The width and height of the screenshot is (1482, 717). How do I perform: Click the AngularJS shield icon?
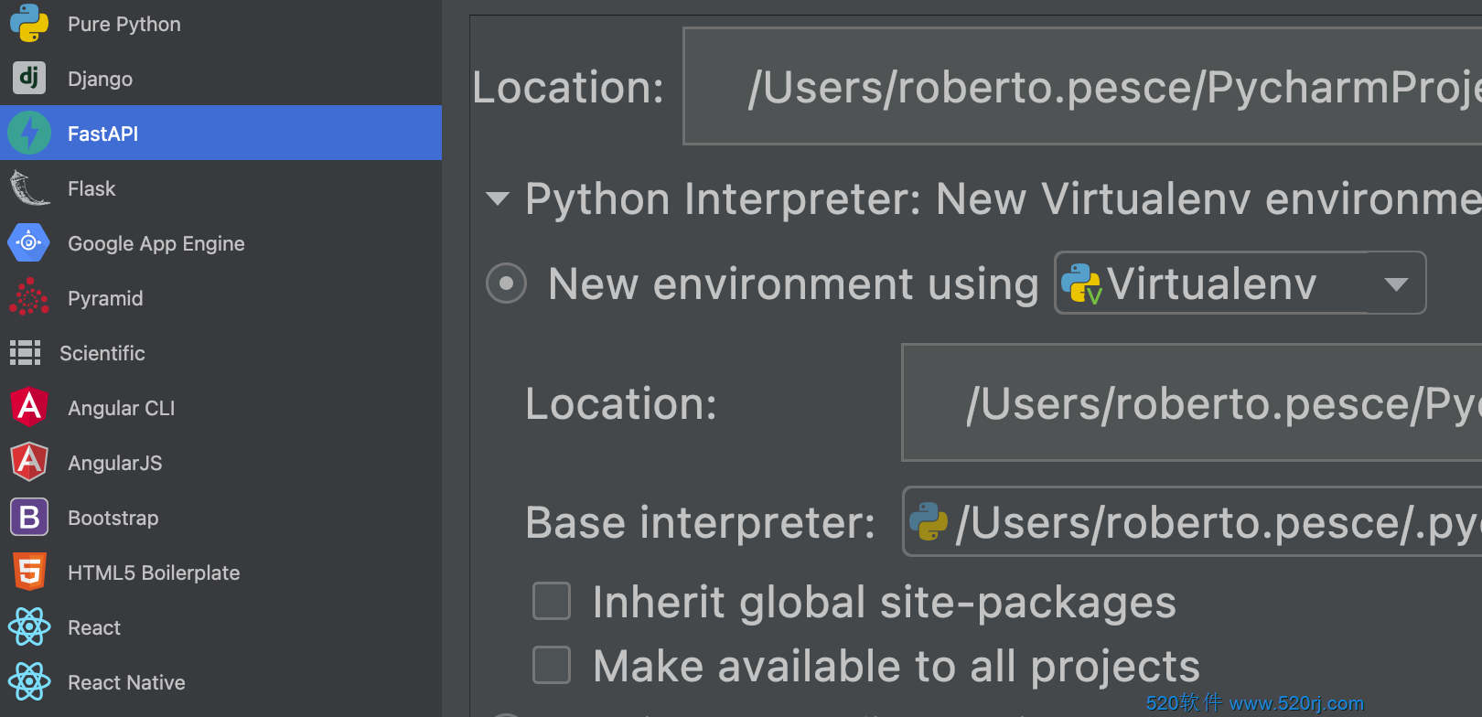(29, 463)
